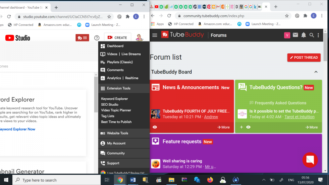The width and height of the screenshot is (329, 185).
Task: Open the forum three-dot overflow menu
Action: coord(318,35)
